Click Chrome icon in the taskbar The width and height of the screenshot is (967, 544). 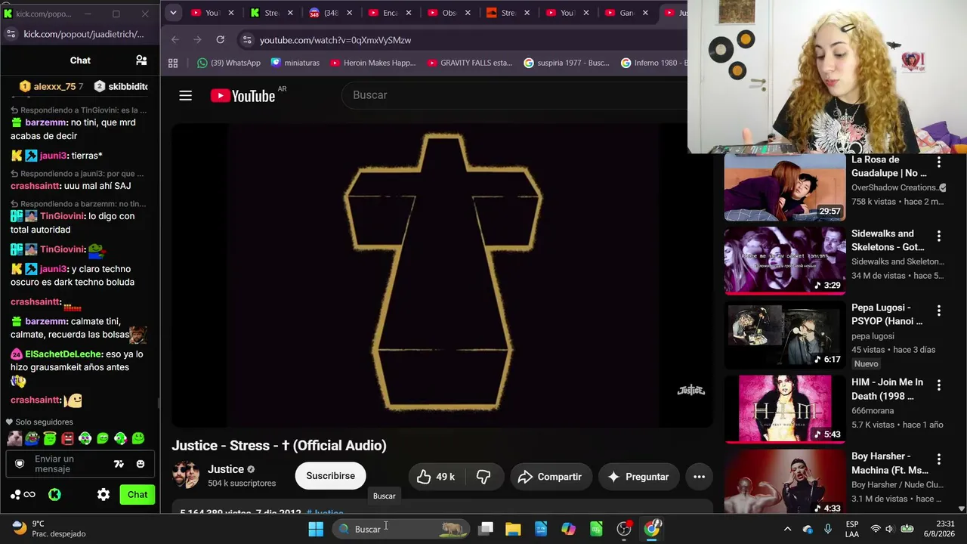click(652, 529)
